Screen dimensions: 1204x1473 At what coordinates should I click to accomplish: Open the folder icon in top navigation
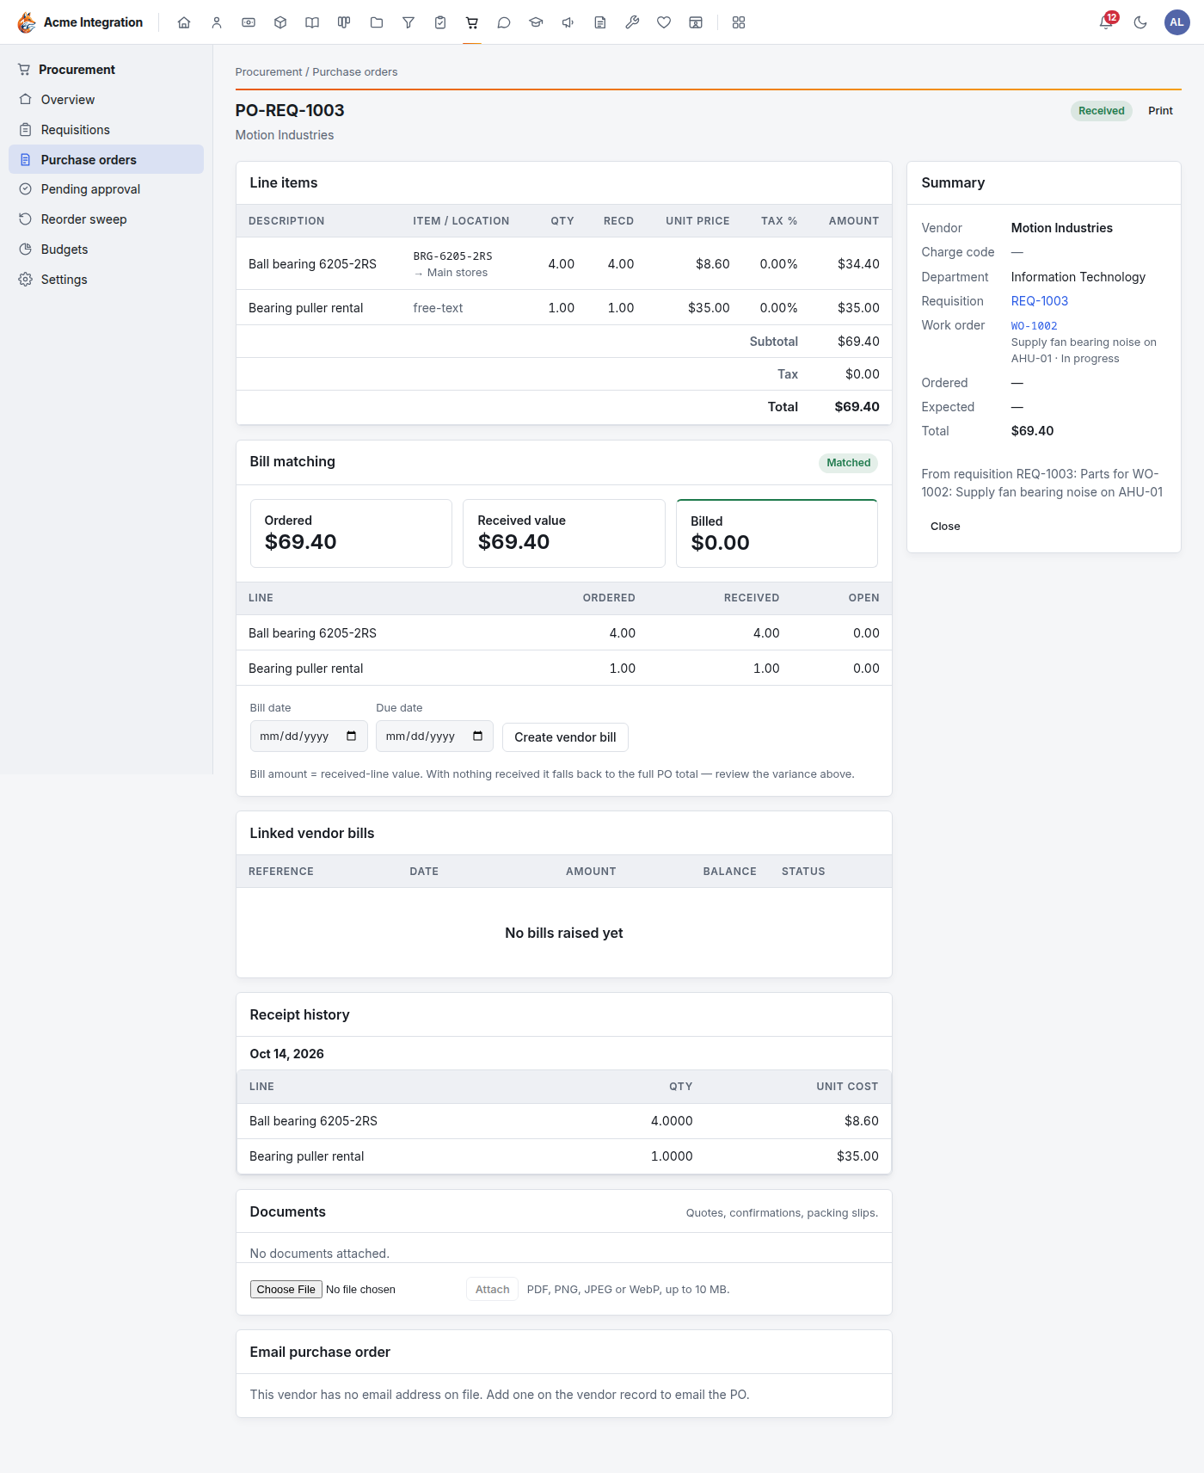377,22
